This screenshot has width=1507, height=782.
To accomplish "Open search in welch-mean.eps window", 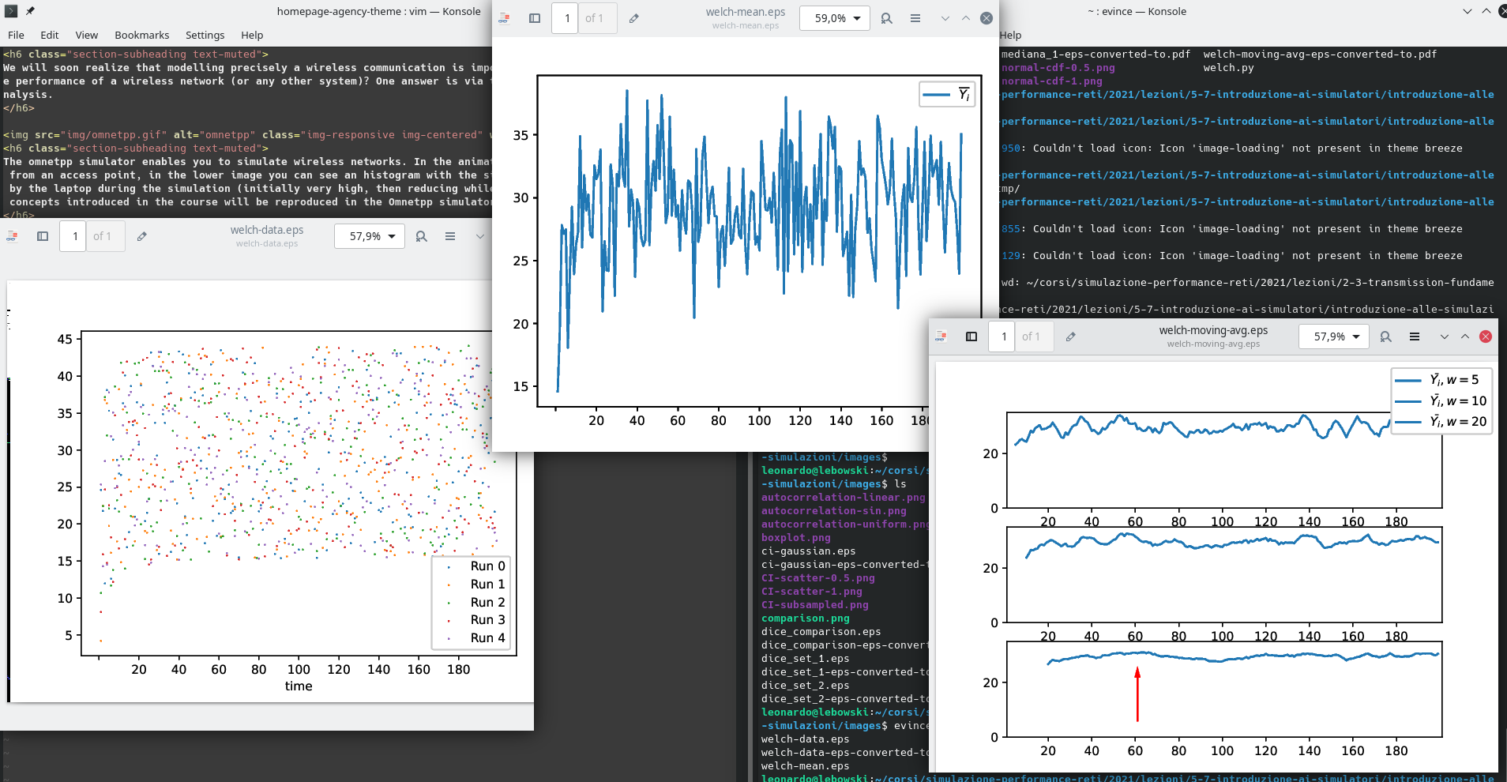I will coord(886,18).
